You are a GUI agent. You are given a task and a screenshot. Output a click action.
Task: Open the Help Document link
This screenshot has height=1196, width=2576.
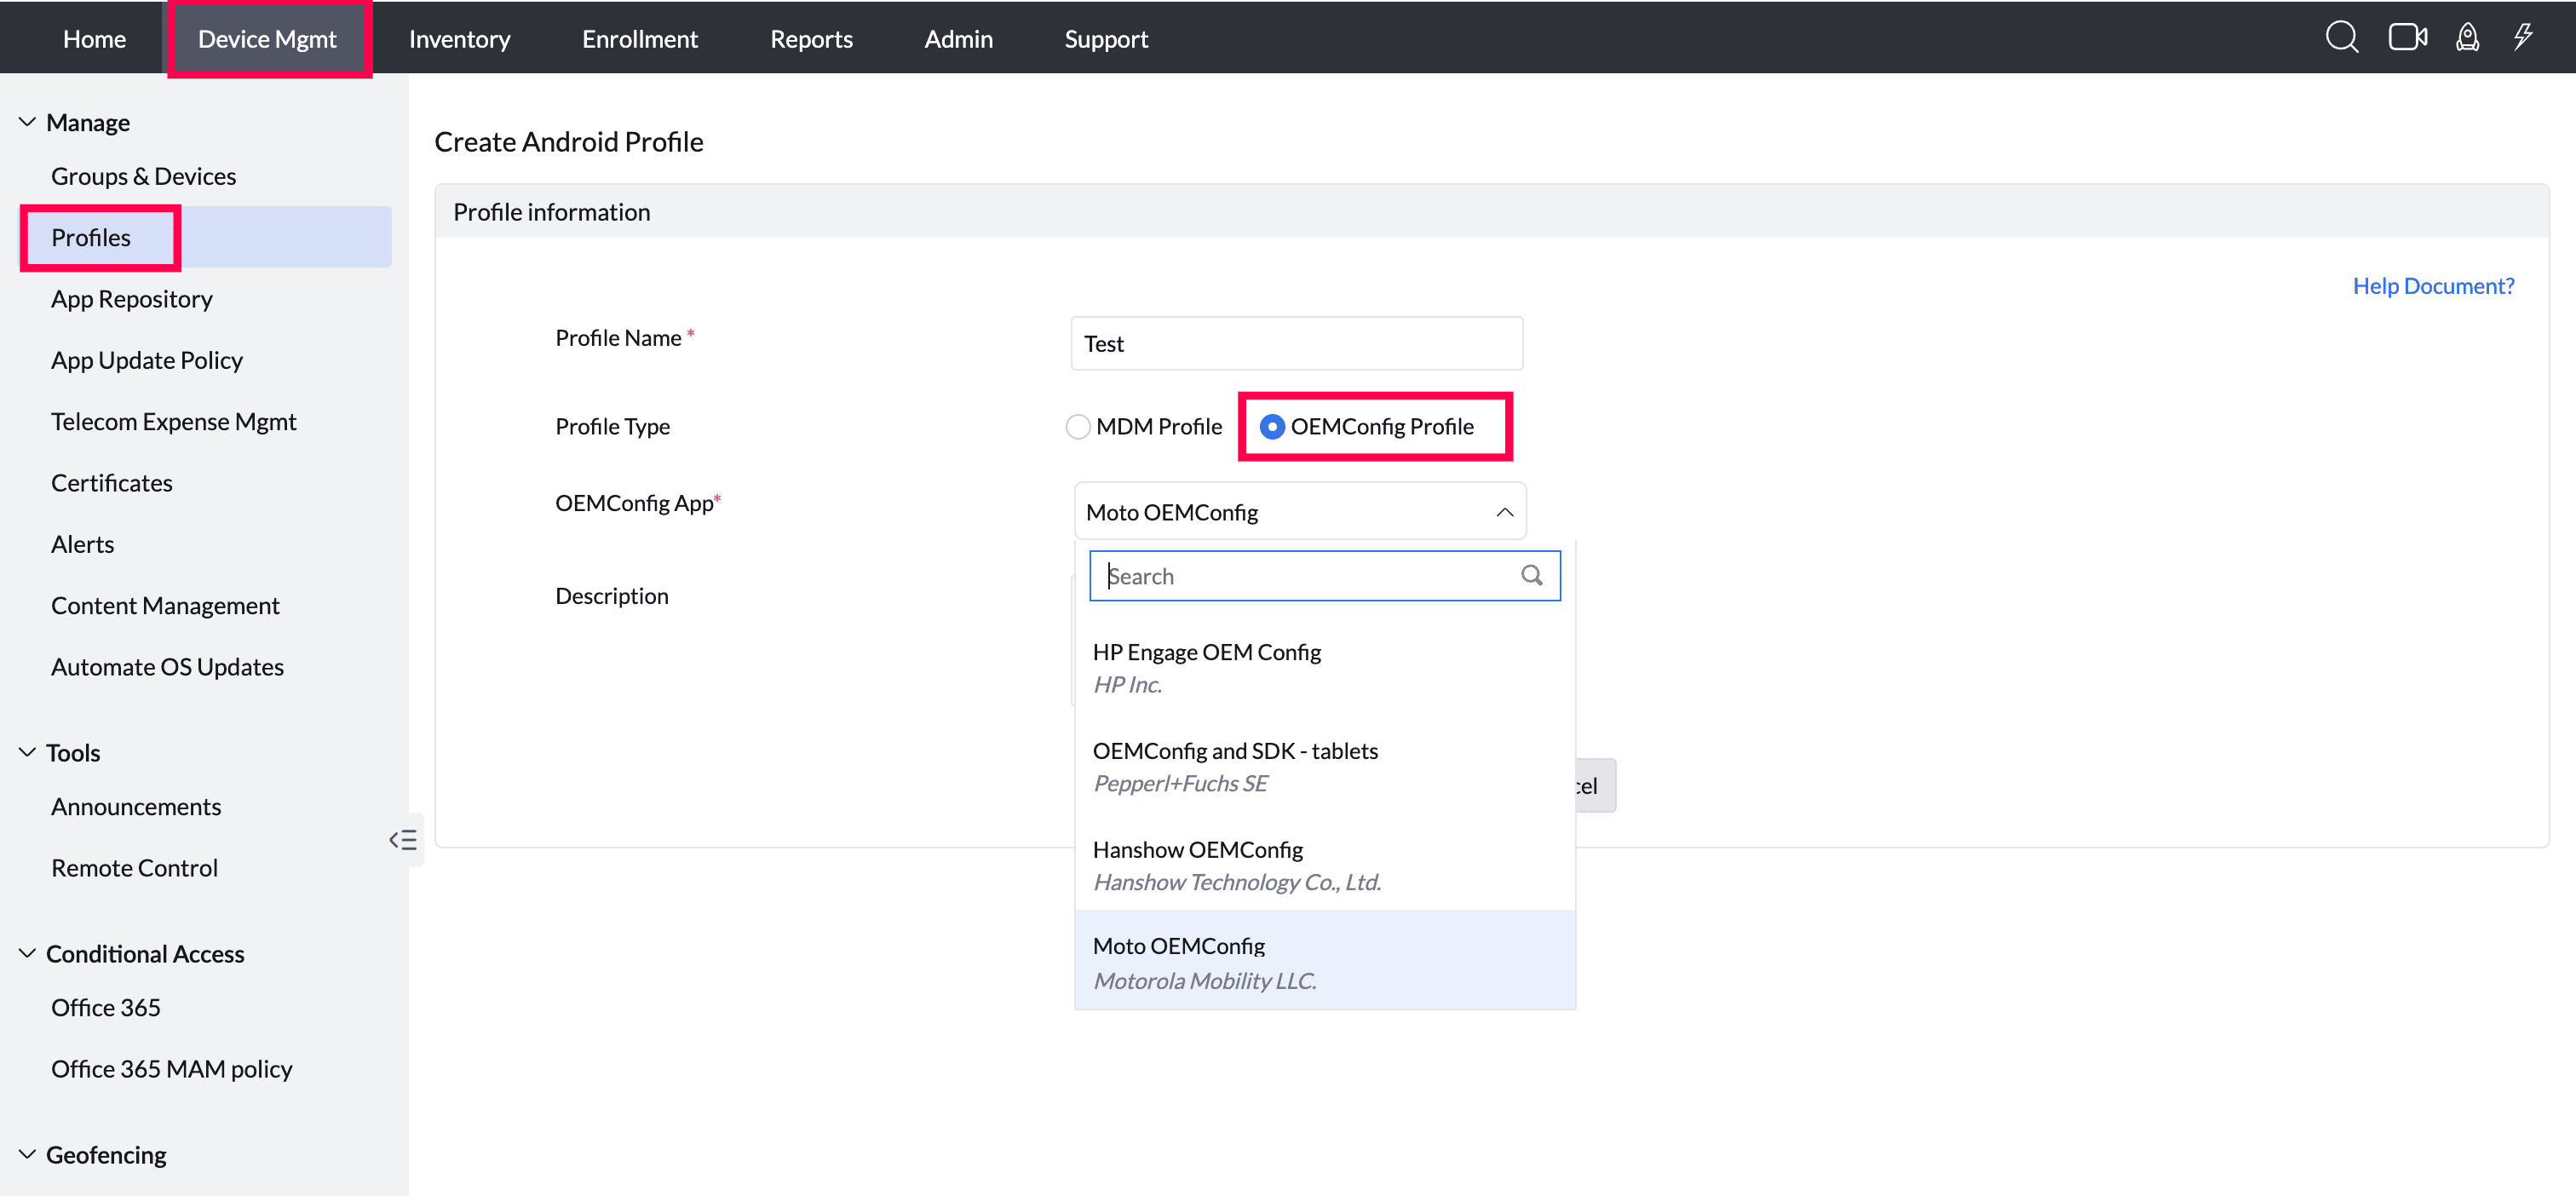coord(2432,286)
